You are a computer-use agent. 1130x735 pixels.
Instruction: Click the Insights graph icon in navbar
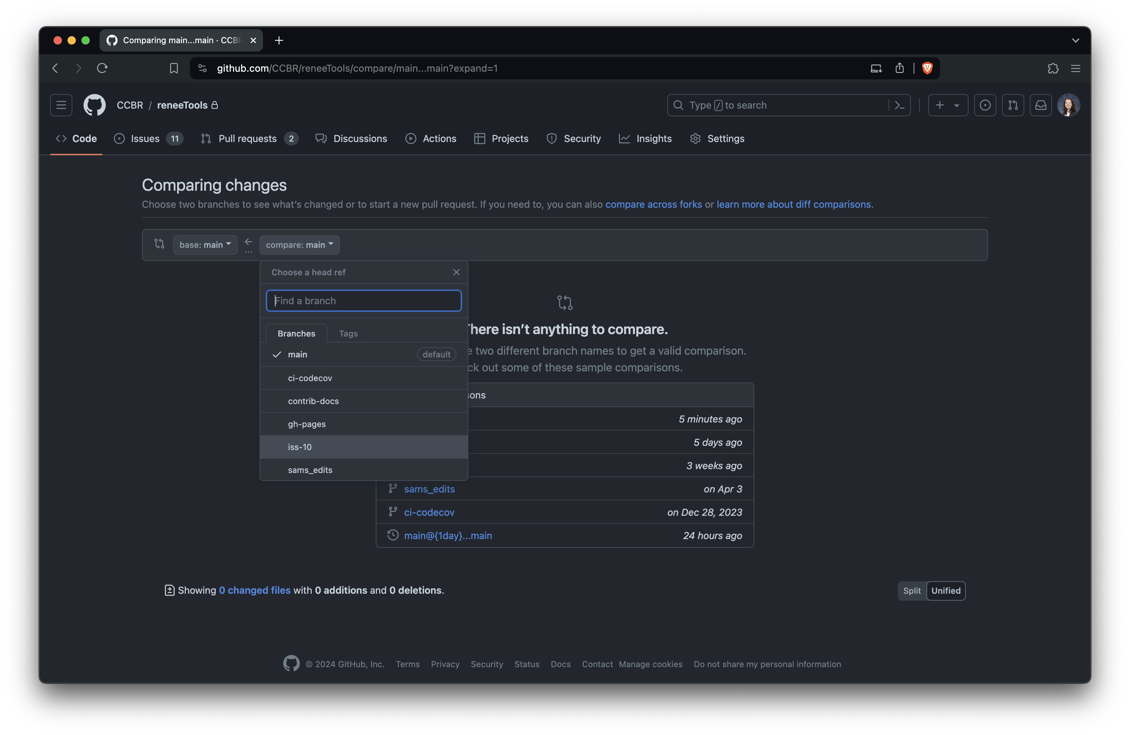coord(623,139)
